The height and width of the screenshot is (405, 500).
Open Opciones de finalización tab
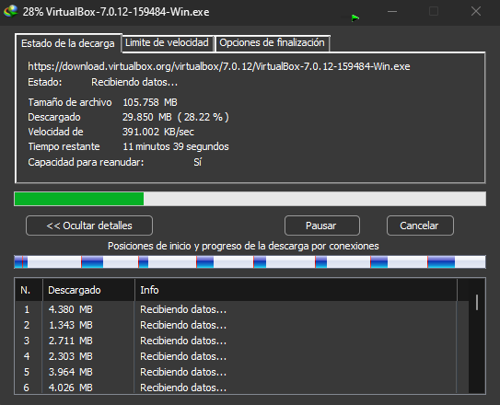tap(272, 42)
